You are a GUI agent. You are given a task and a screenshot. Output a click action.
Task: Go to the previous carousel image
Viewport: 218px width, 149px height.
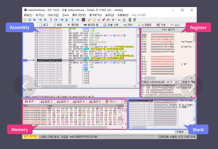(25, 86)
